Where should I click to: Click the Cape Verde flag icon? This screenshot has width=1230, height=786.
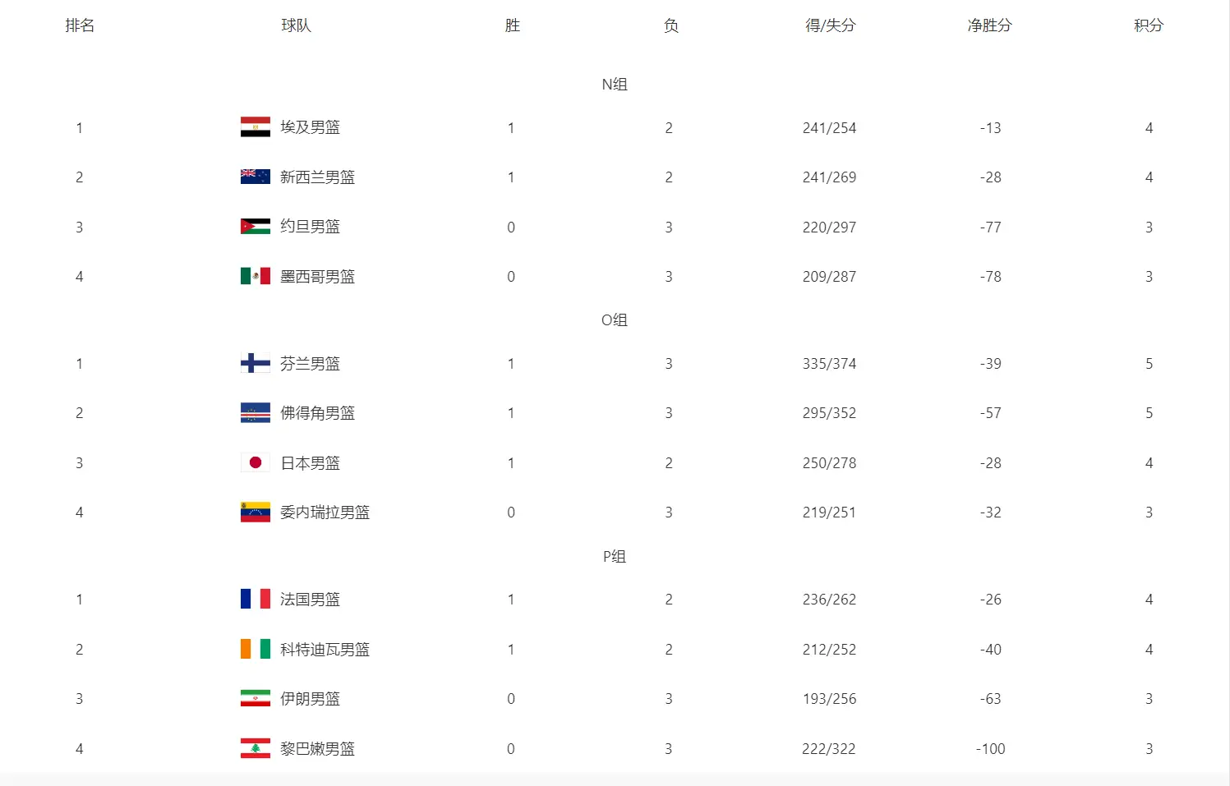[x=255, y=413]
